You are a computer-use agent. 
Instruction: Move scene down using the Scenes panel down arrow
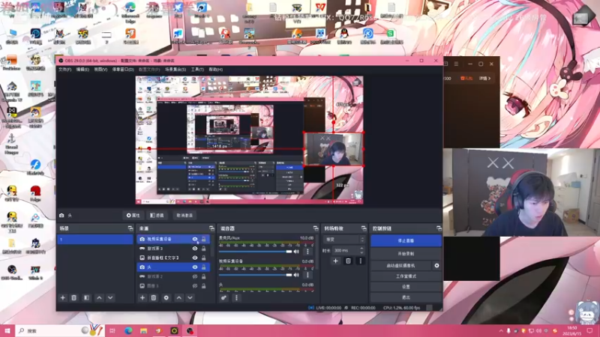click(x=110, y=297)
